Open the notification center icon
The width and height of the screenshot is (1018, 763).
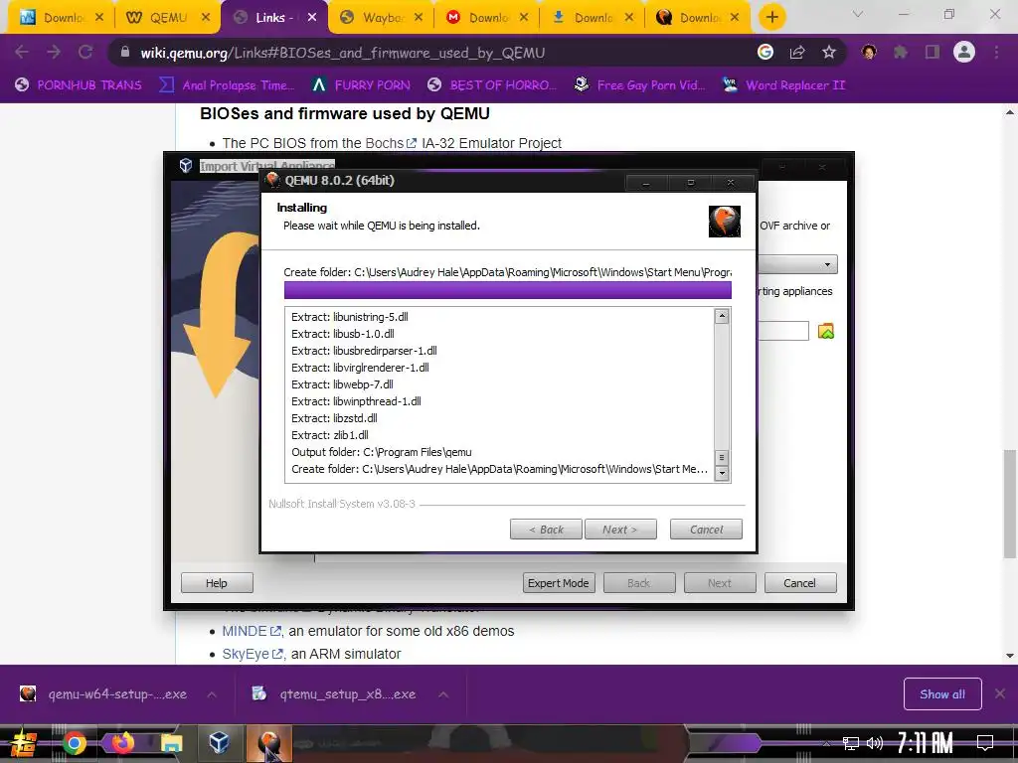pos(985,743)
